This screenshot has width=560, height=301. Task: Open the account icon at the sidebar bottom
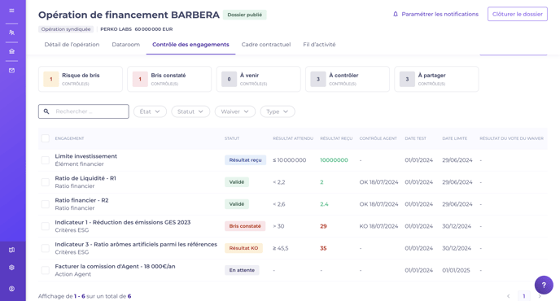click(11, 289)
